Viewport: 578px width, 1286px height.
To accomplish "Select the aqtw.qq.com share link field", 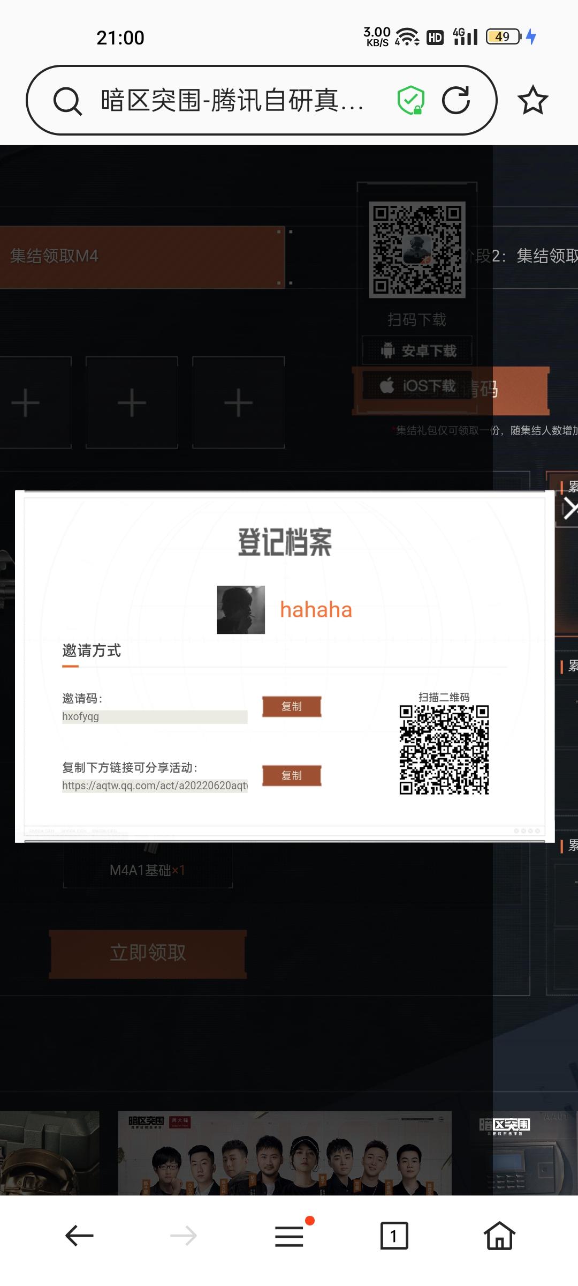I will pyautogui.click(x=155, y=786).
